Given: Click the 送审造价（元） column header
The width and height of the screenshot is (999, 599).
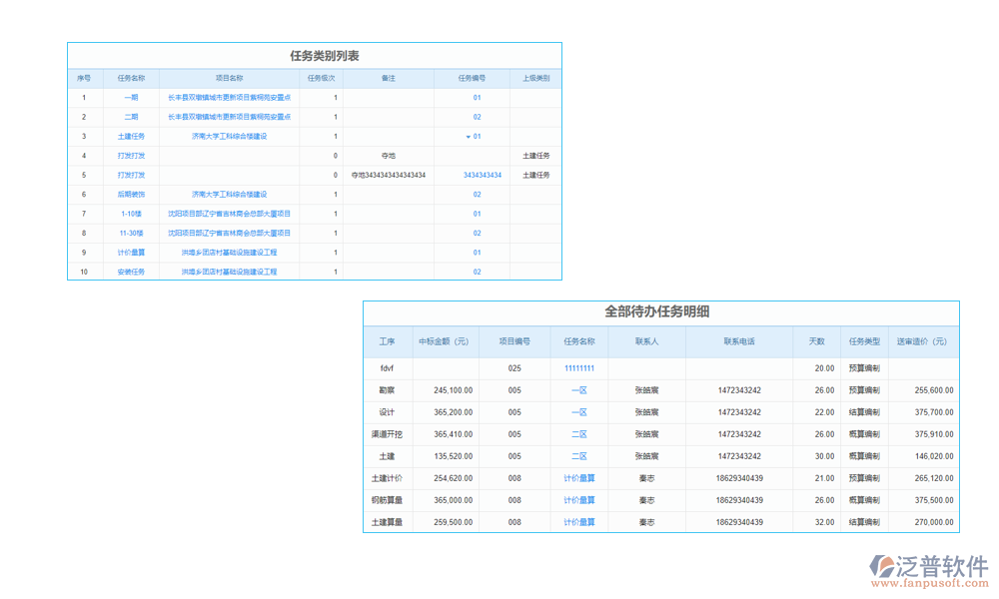Looking at the screenshot, I should (921, 341).
